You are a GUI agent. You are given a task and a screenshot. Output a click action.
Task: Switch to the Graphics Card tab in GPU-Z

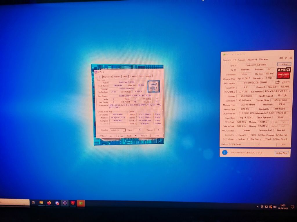point(230,60)
